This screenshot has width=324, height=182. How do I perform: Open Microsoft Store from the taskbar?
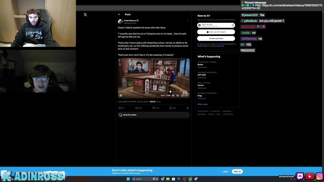173,179
